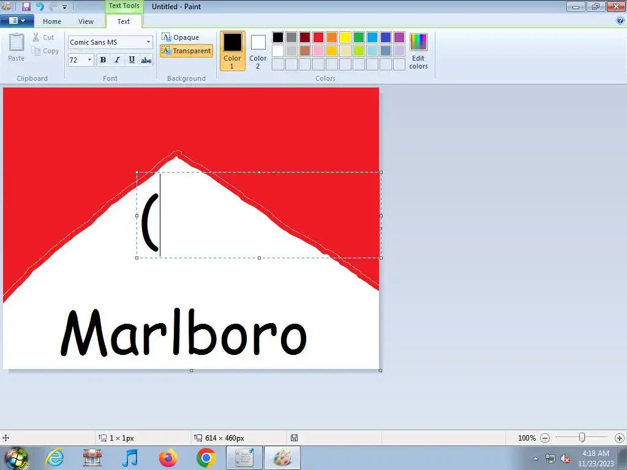Pick the indigo color swatch

pos(386,37)
